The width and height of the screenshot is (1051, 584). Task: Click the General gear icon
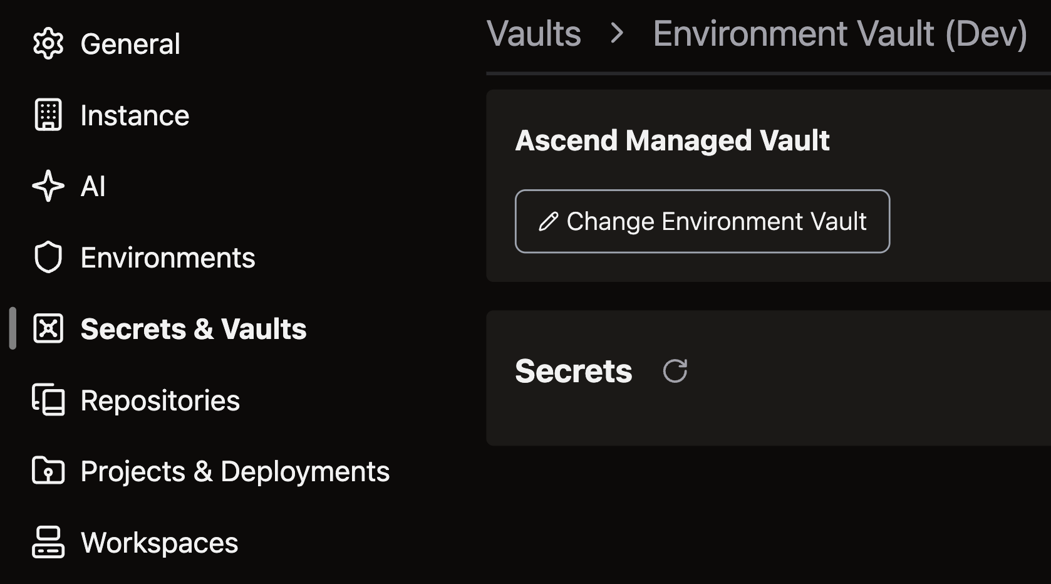coord(48,44)
